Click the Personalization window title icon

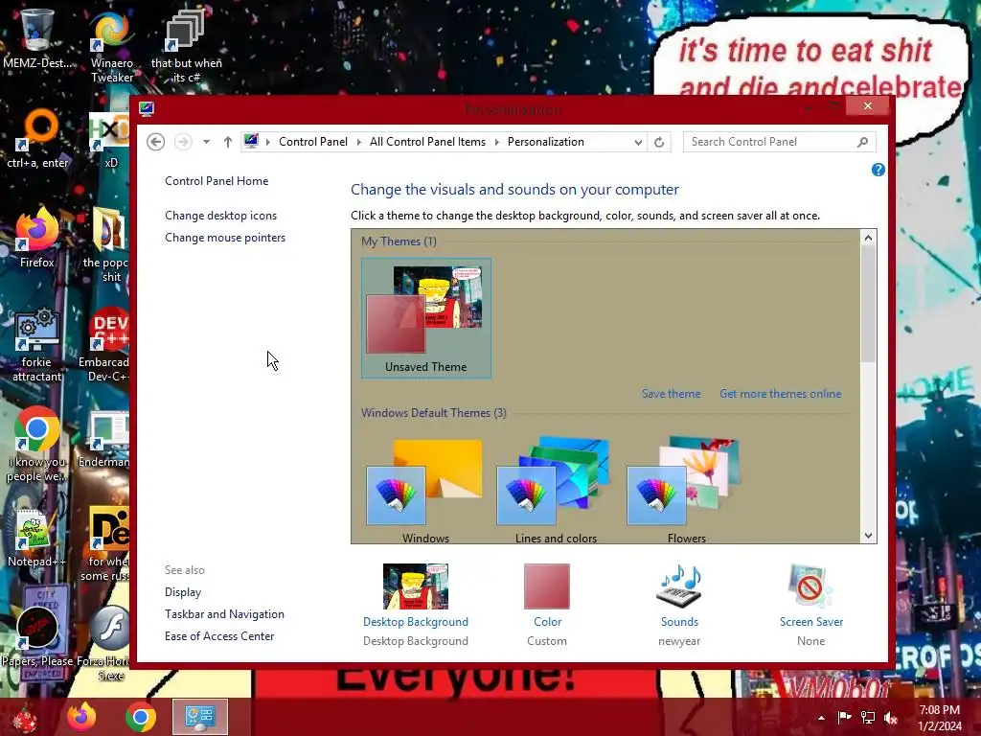coord(147,109)
